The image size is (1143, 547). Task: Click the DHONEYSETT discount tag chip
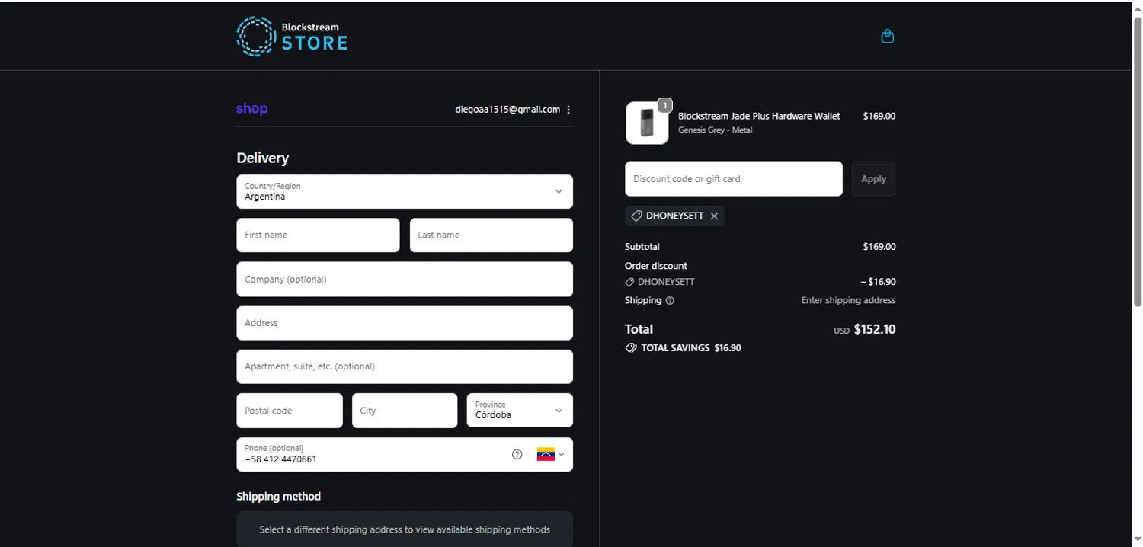(x=674, y=216)
